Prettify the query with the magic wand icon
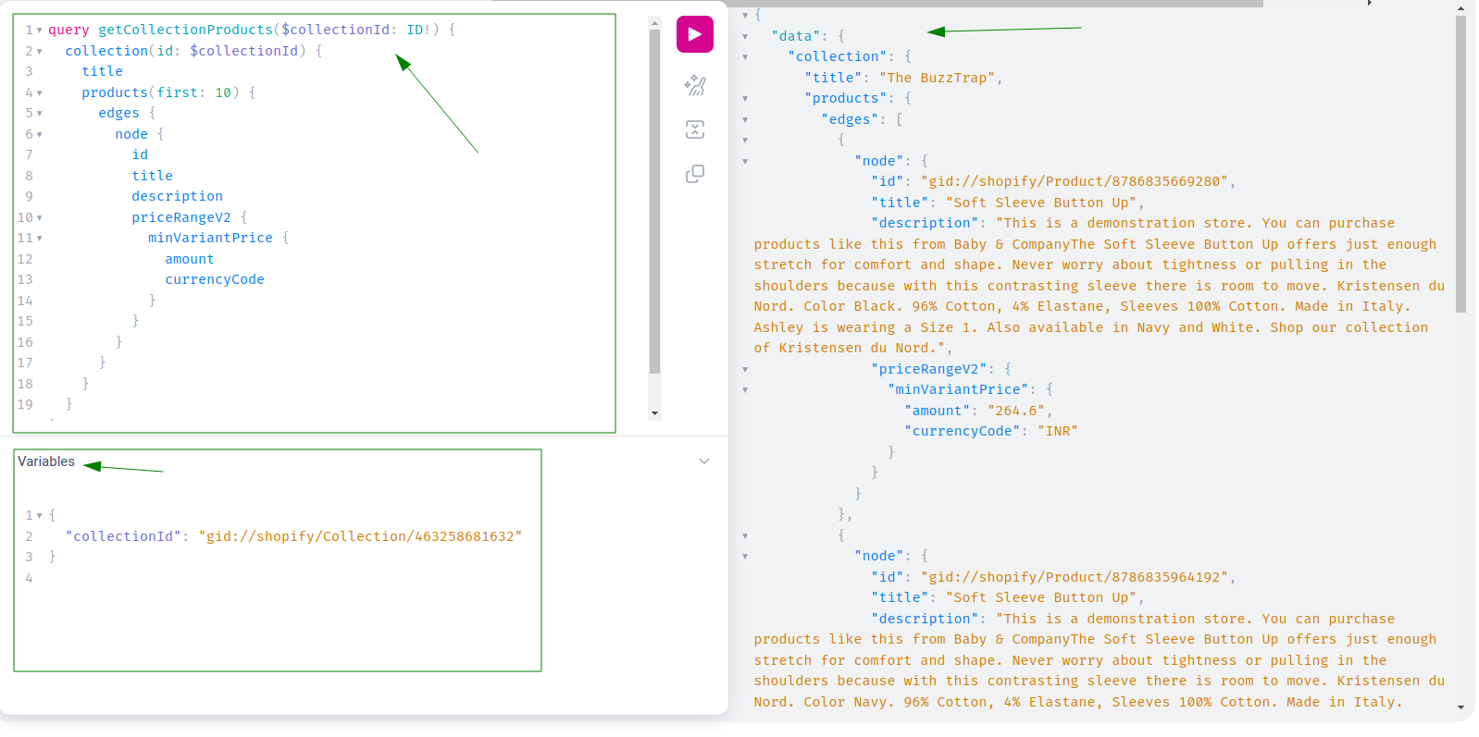Image resolution: width=1479 pixels, height=737 pixels. pos(694,86)
